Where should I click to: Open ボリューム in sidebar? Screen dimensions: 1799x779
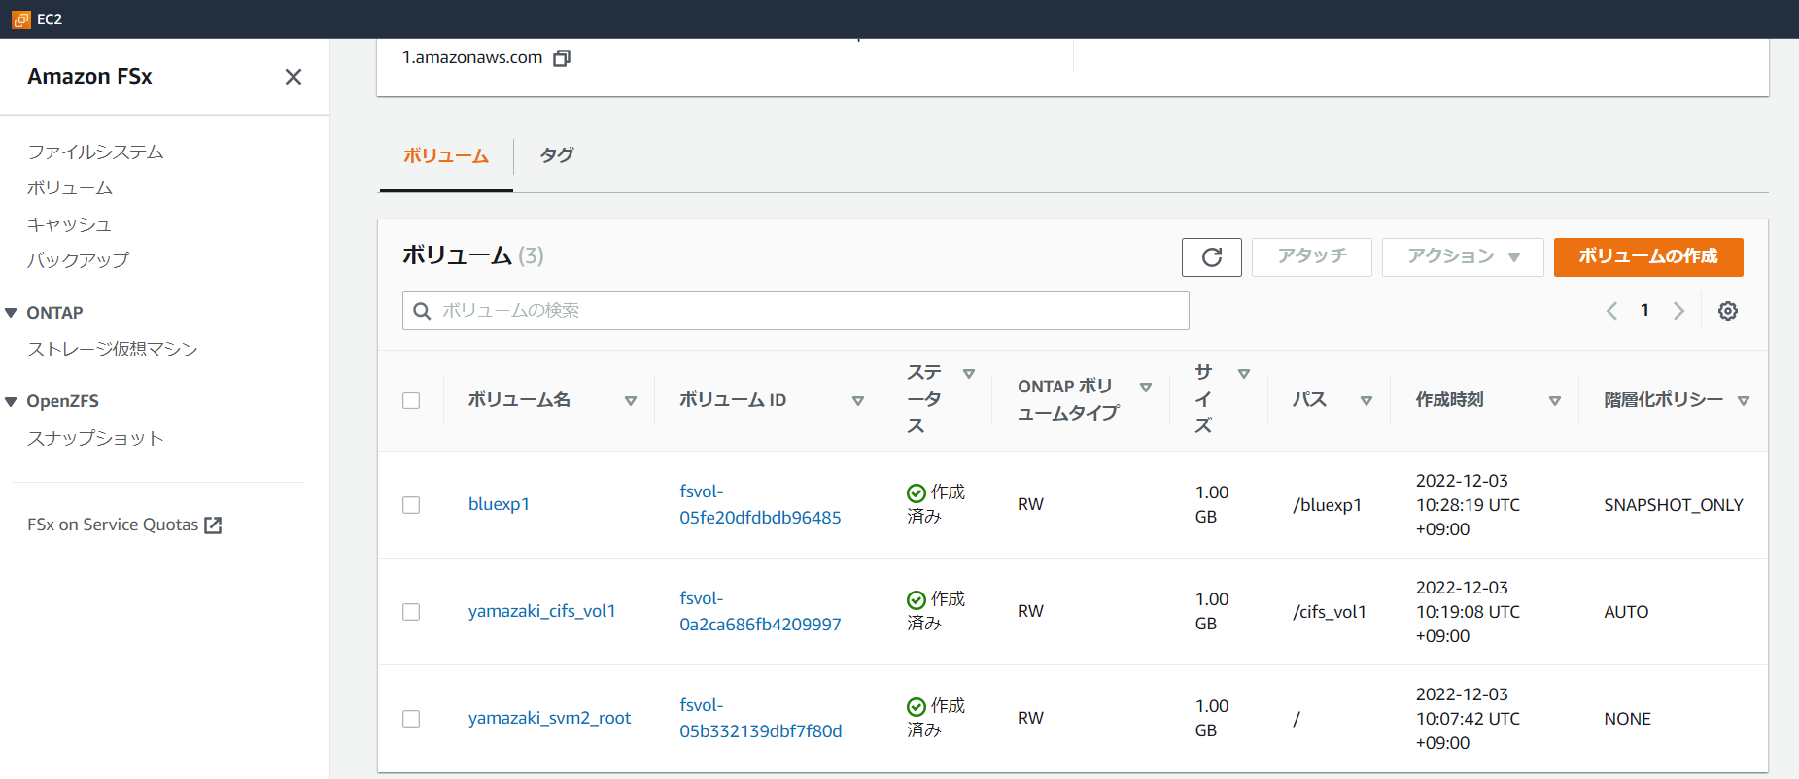point(70,188)
